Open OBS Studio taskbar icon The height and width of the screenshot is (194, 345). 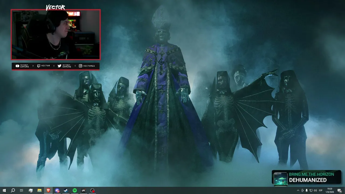click(92, 190)
